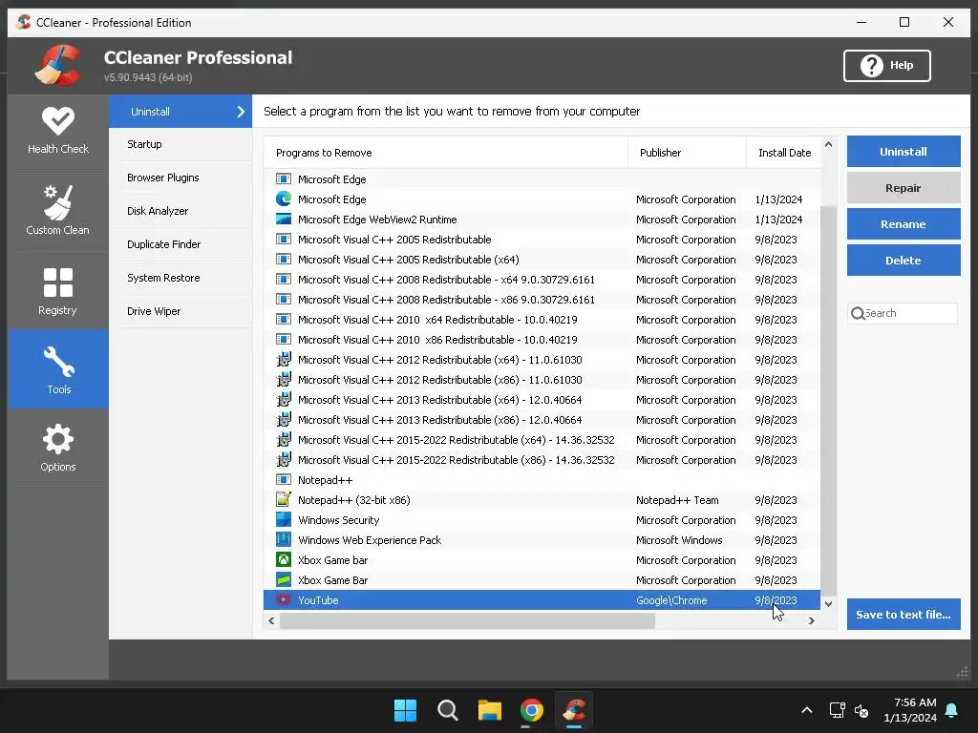Click the horizontal scrollbar right arrow

pos(812,620)
